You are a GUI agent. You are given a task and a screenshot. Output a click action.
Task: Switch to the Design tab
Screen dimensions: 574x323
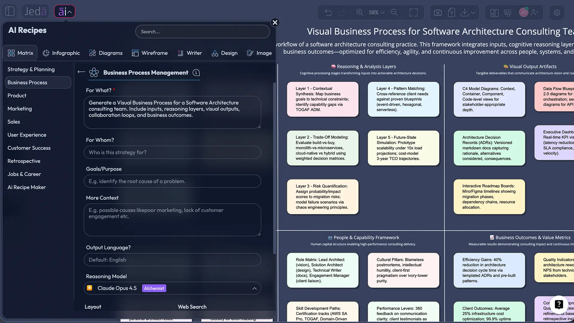[225, 53]
